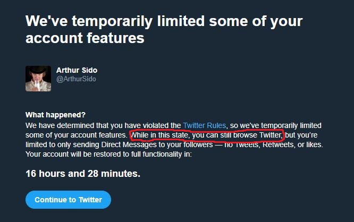Open the Twitter Rules link

[204, 125]
